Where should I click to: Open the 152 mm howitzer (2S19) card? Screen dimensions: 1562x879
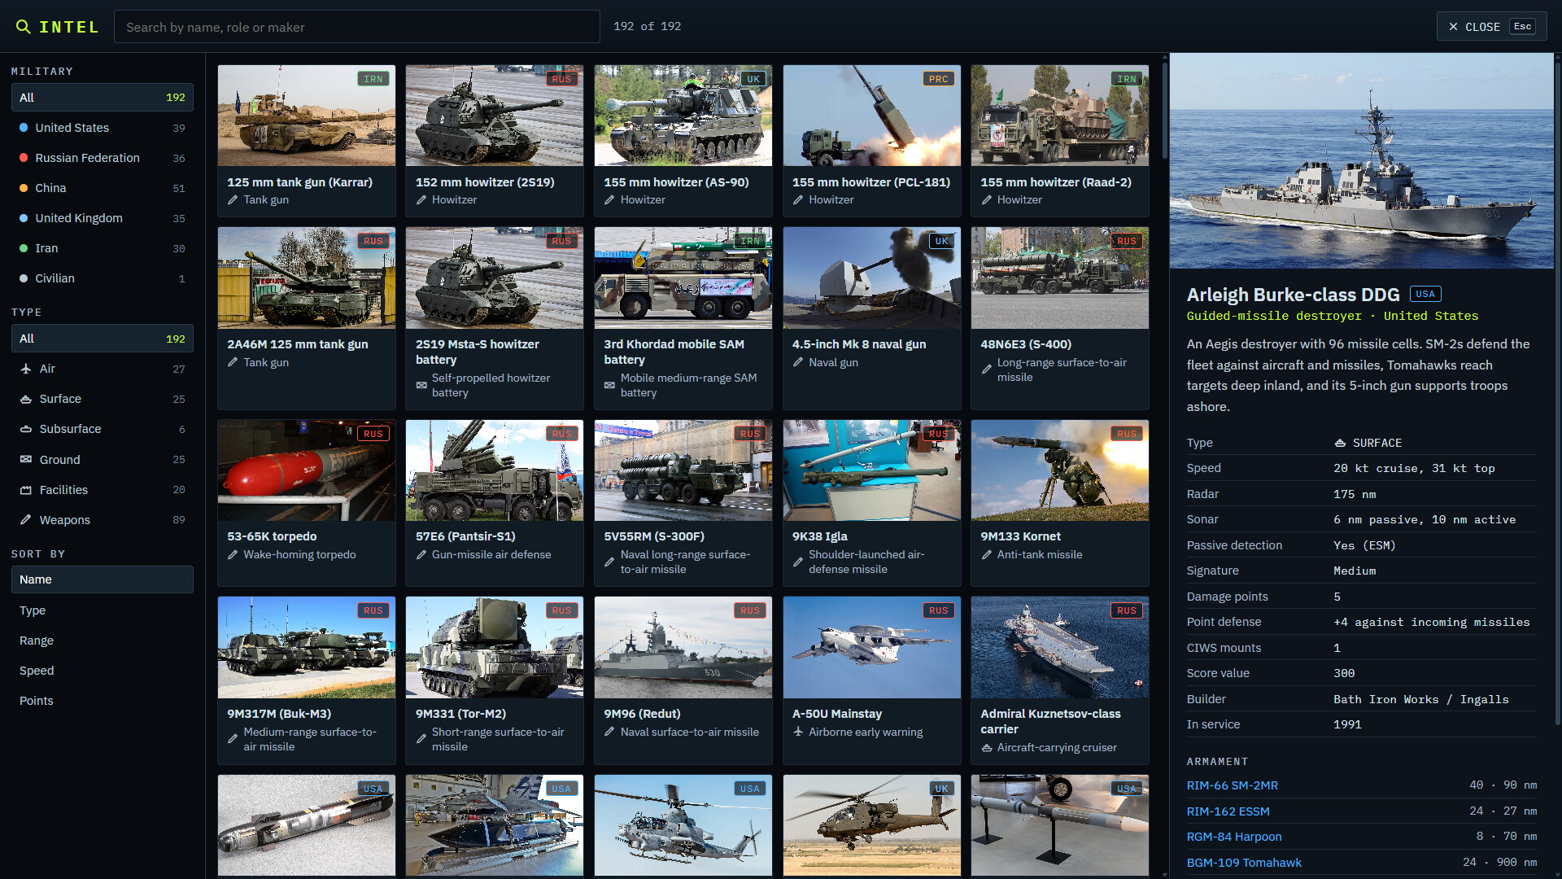[494, 141]
